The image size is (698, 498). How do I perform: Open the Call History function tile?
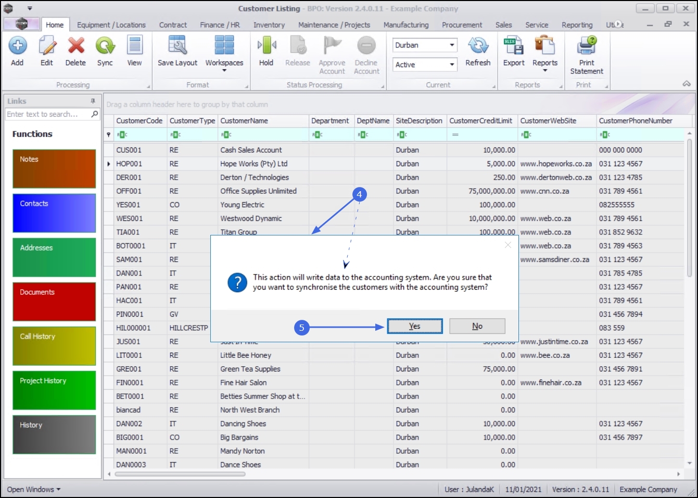[54, 346]
